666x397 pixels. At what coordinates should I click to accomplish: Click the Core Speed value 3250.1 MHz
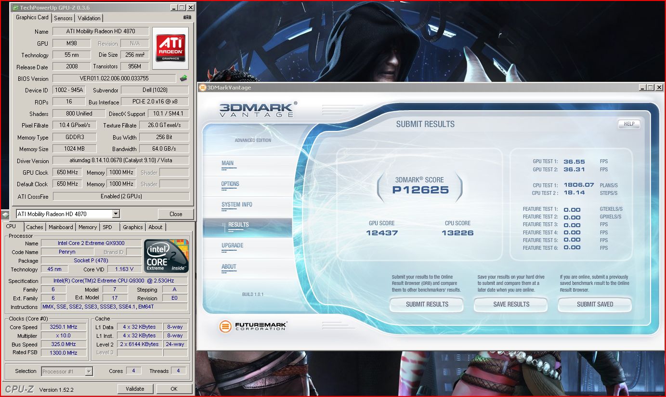[63, 327]
